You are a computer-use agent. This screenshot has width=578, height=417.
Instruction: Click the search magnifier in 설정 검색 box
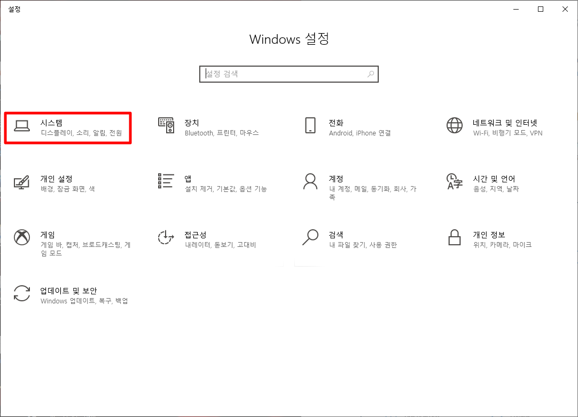[x=371, y=74]
